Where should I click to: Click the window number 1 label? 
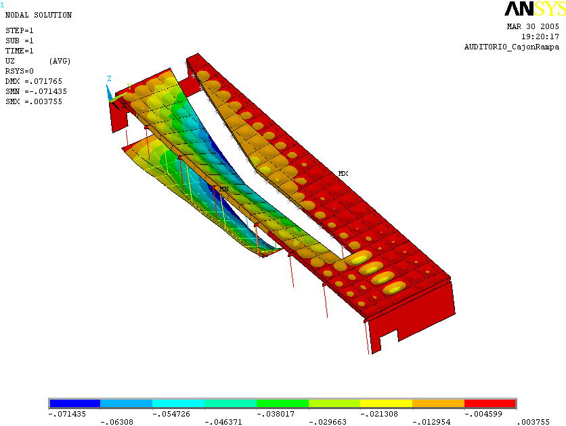[x=3, y=5]
